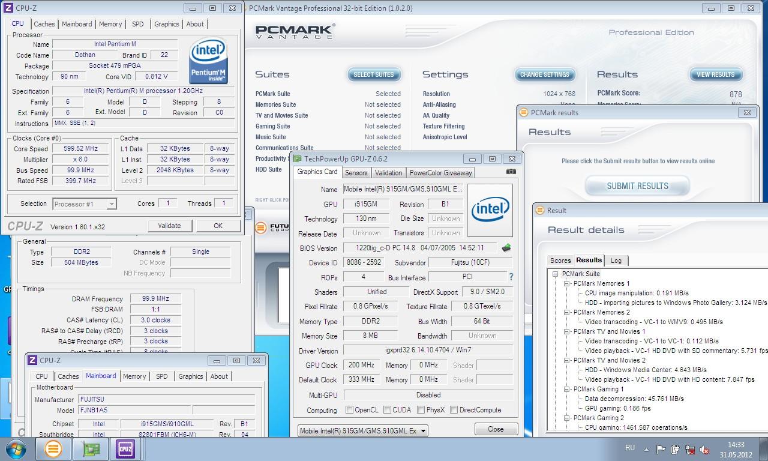Click the network tray icon with red cross
This screenshot has width=768, height=461.
(690, 449)
